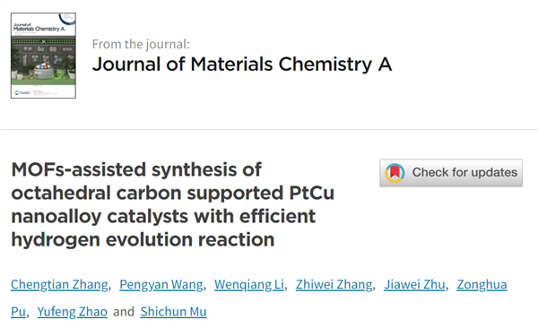
Task: Open author Yufeng Zhao's link
Action: (x=72, y=312)
